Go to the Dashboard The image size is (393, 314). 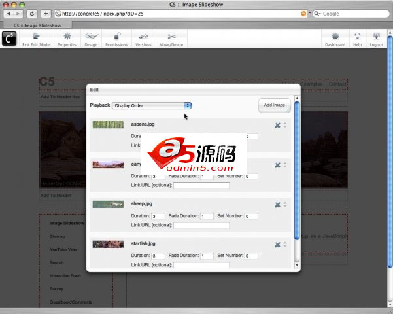click(x=335, y=38)
